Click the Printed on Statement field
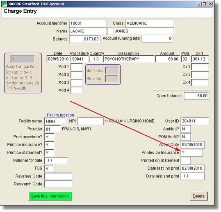This screenshot has height=212, width=221. tap(186, 161)
